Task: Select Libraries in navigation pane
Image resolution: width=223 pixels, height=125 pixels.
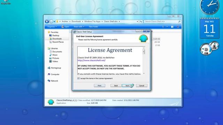Action: [54, 48]
